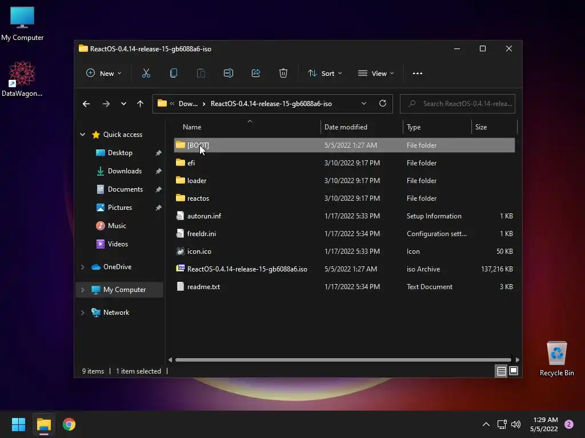Sort by the Type column header
Viewport: 585px width, 438px height.
[437, 127]
